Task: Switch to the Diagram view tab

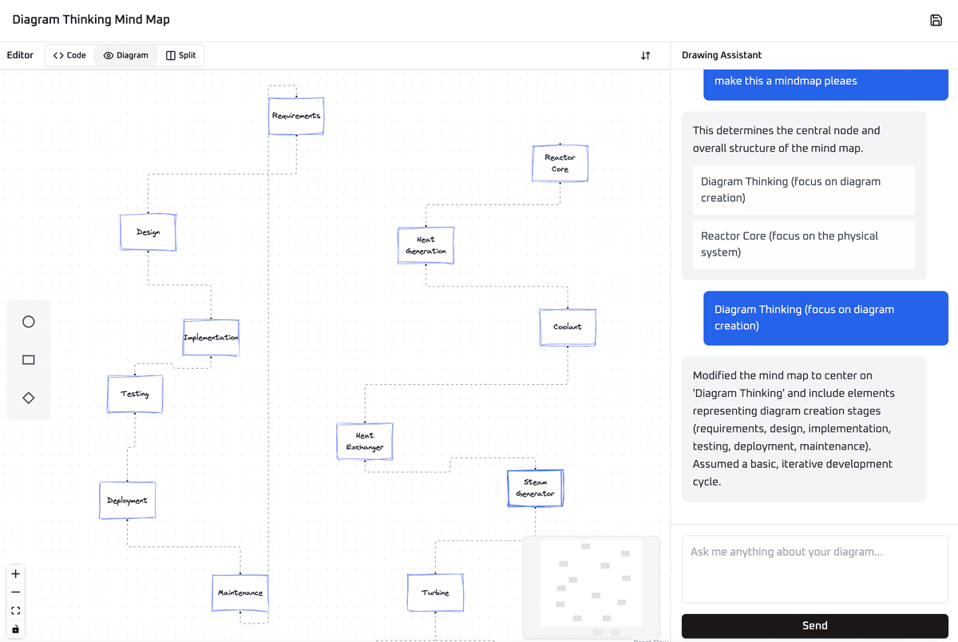Action: point(126,55)
